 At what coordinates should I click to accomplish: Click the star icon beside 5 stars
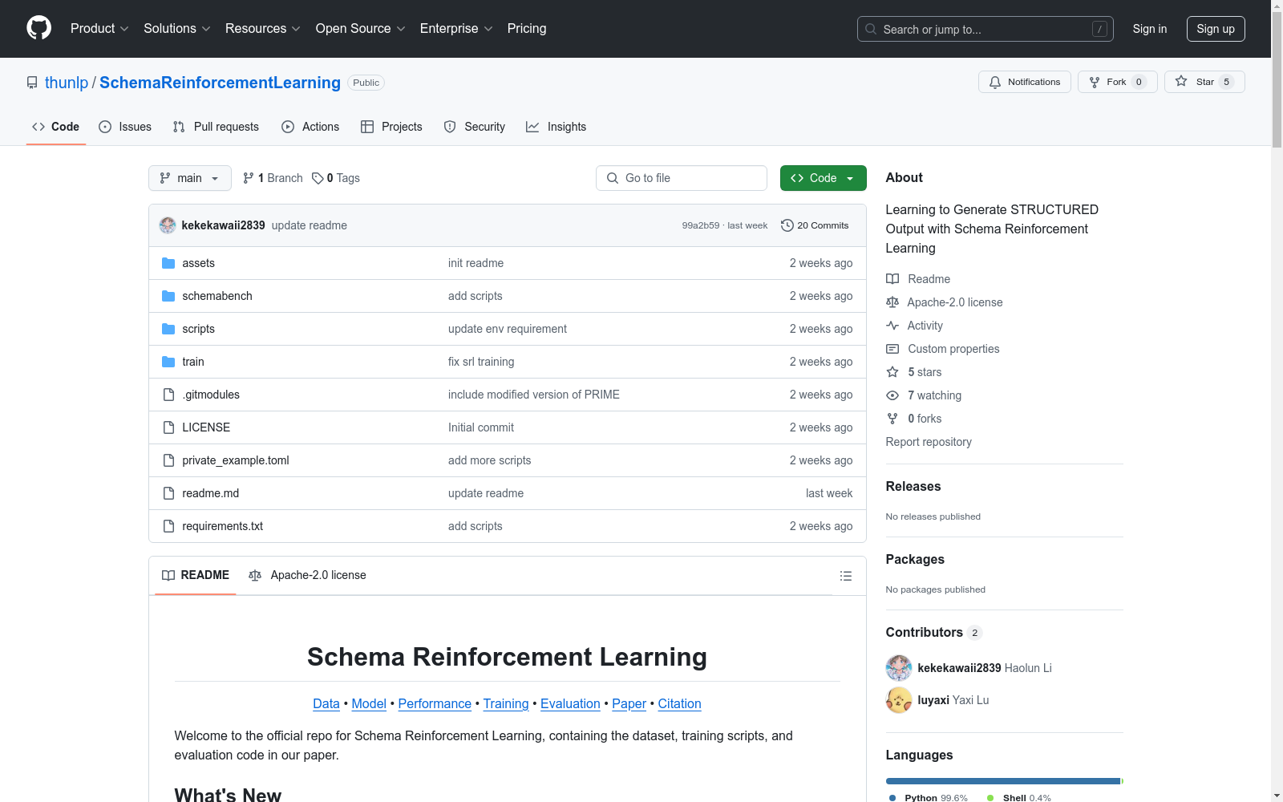click(x=892, y=372)
